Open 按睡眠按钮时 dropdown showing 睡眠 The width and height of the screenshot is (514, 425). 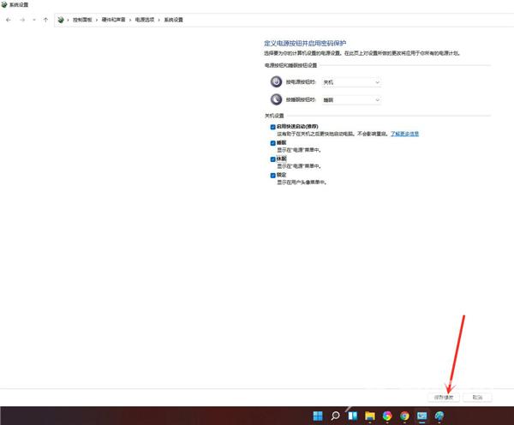click(351, 100)
